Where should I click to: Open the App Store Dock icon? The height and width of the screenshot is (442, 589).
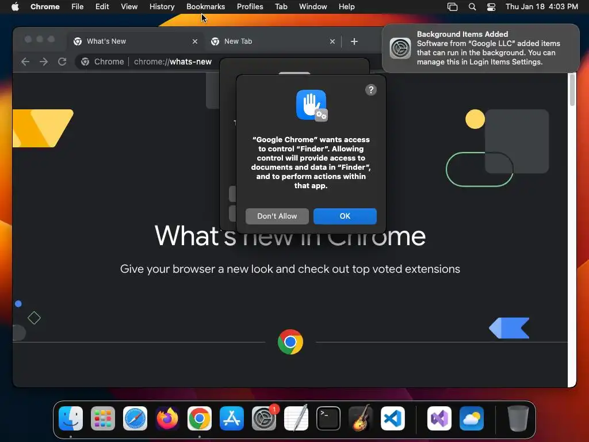pyautogui.click(x=232, y=418)
